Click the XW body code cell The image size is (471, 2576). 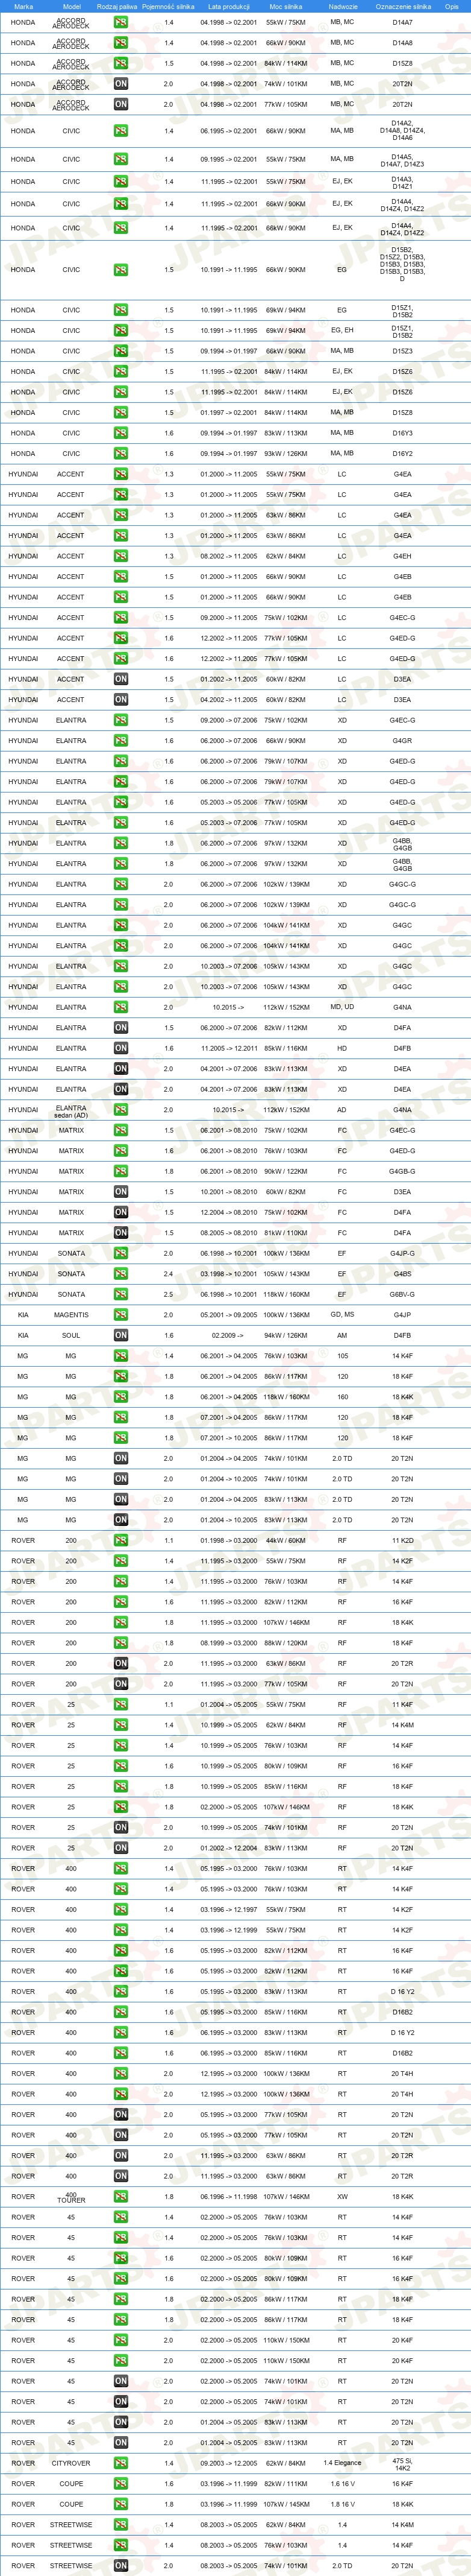pyautogui.click(x=342, y=2197)
